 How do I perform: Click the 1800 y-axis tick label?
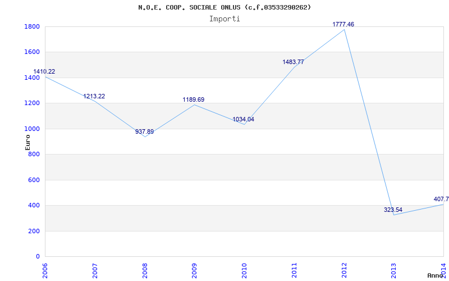pos(33,26)
